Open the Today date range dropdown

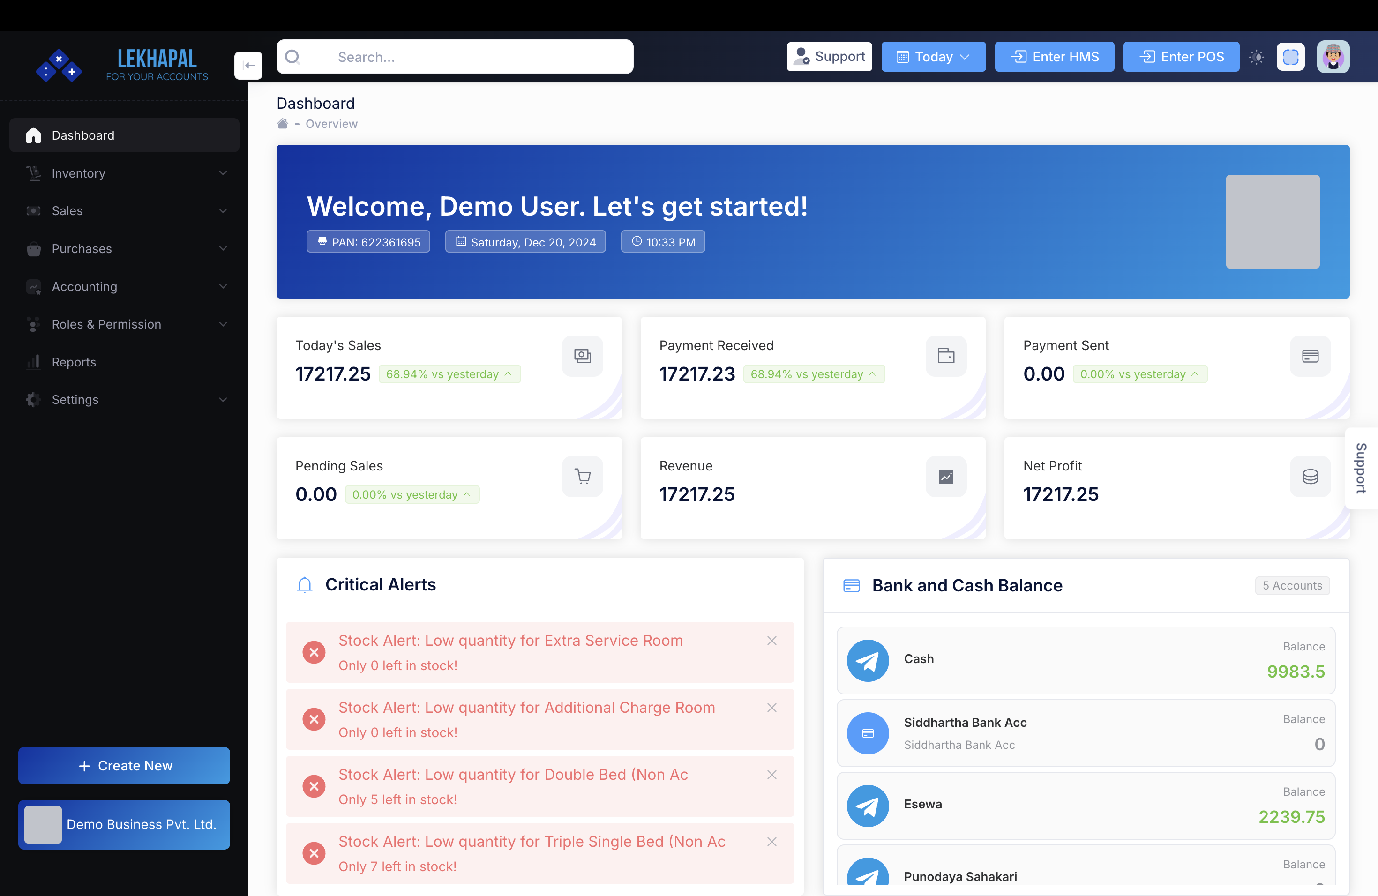click(933, 57)
